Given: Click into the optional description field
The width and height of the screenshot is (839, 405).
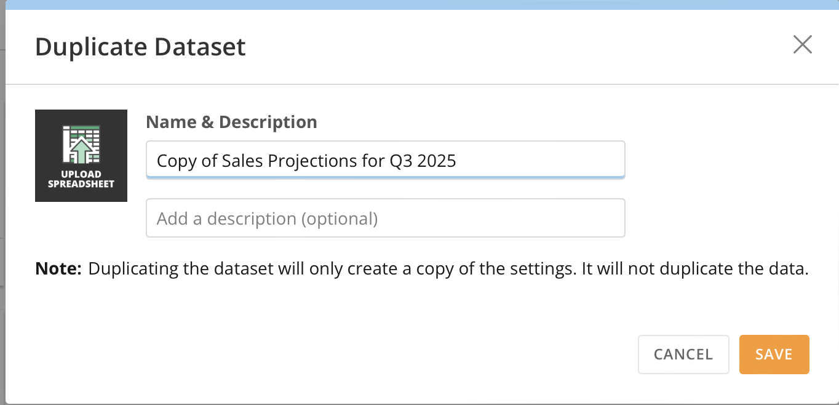Looking at the screenshot, I should pyautogui.click(x=385, y=218).
